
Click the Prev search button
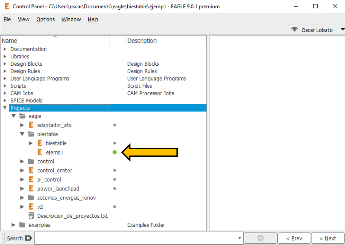tap(294, 238)
